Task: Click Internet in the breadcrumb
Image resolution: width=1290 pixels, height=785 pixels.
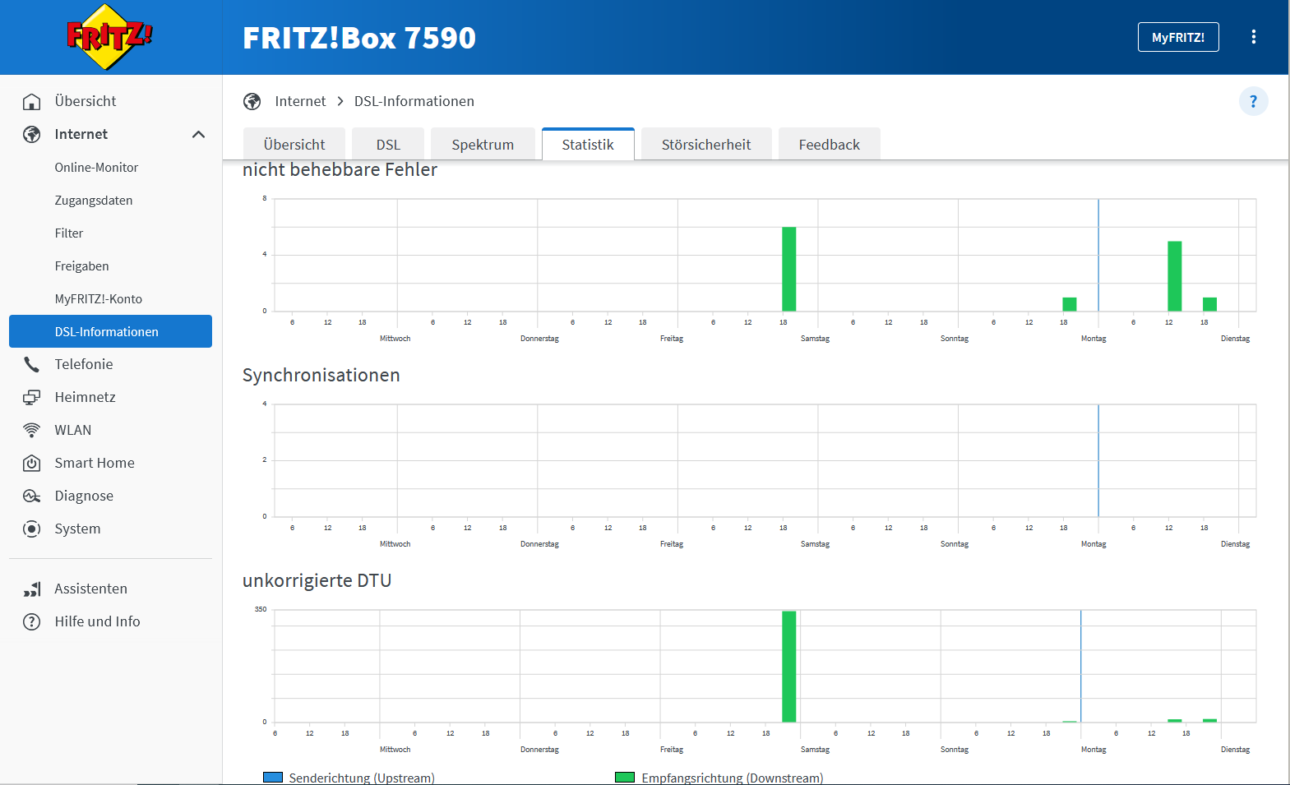Action: [x=300, y=101]
